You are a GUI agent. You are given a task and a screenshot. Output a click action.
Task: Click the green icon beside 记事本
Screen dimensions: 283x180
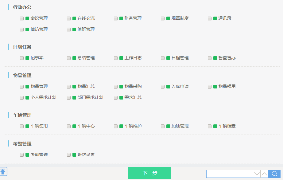click(x=27, y=58)
